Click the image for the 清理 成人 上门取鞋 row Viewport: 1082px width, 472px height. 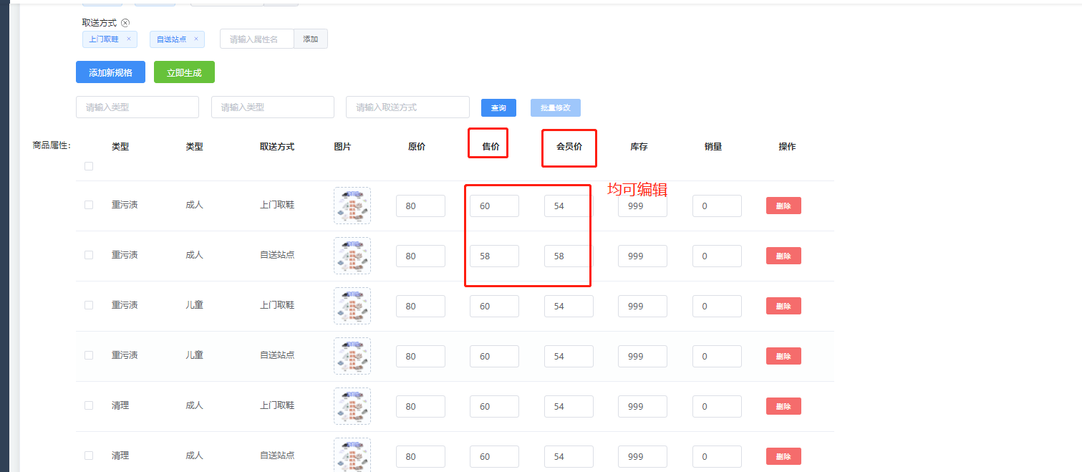(352, 406)
